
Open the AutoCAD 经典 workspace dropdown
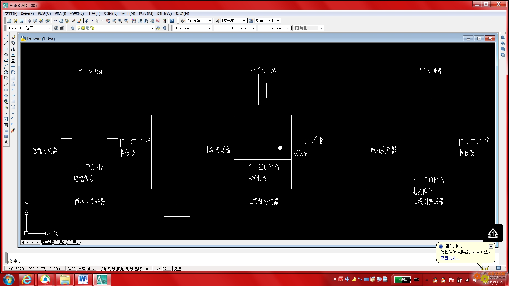pyautogui.click(x=50, y=28)
